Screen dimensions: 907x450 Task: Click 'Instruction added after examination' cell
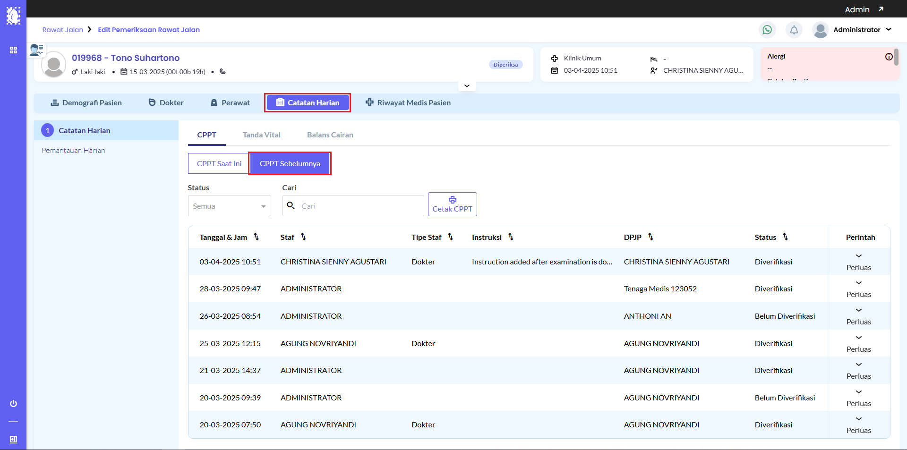coord(542,262)
